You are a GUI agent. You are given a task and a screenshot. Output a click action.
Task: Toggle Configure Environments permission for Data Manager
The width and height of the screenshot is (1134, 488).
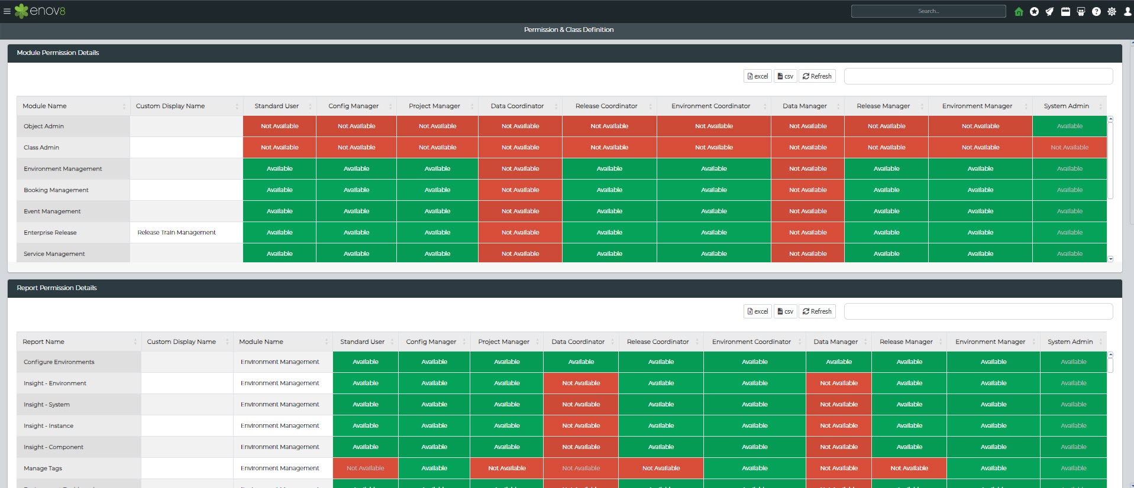839,362
